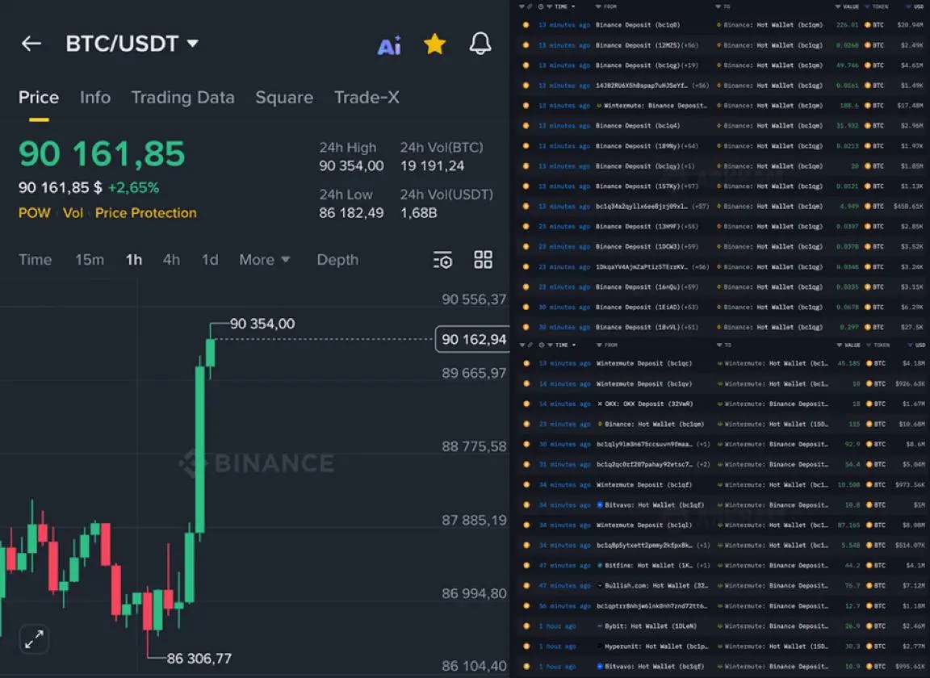Click the POW tag link
This screenshot has width=930, height=678.
point(35,213)
